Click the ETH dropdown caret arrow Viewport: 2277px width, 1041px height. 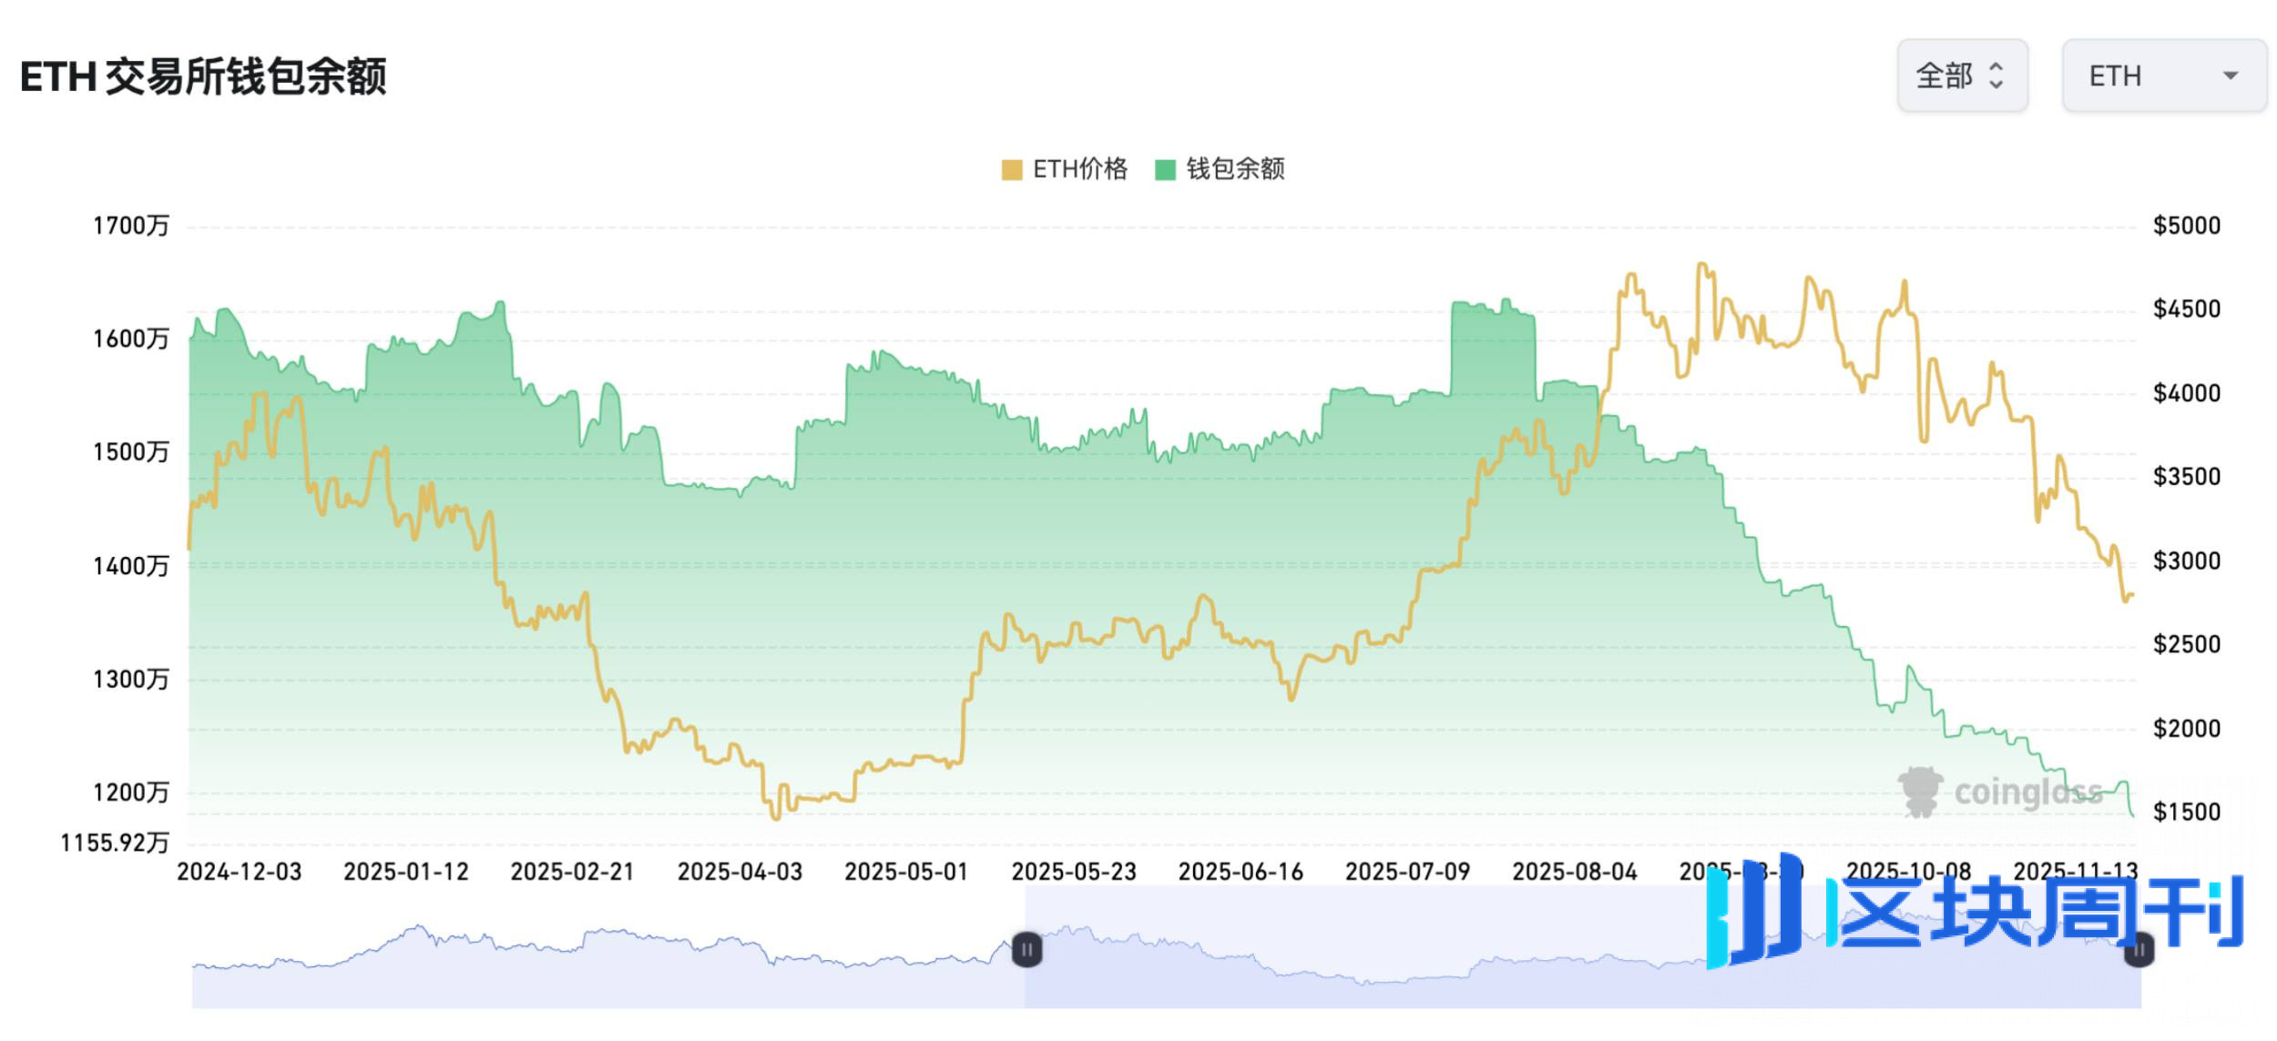point(2230,76)
